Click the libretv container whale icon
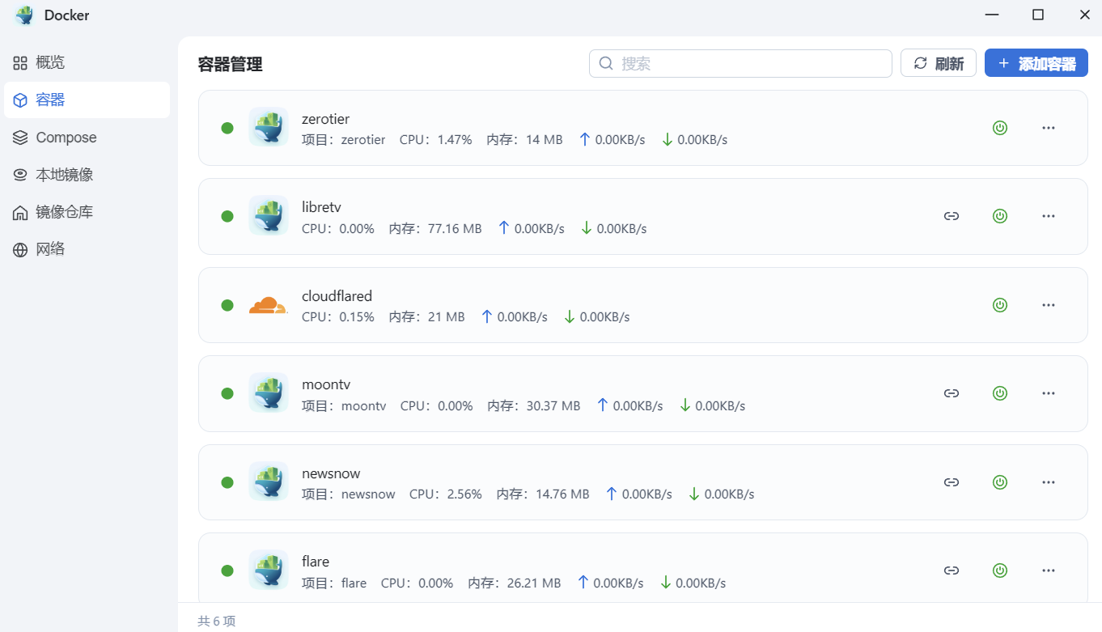The width and height of the screenshot is (1102, 632). click(x=269, y=215)
